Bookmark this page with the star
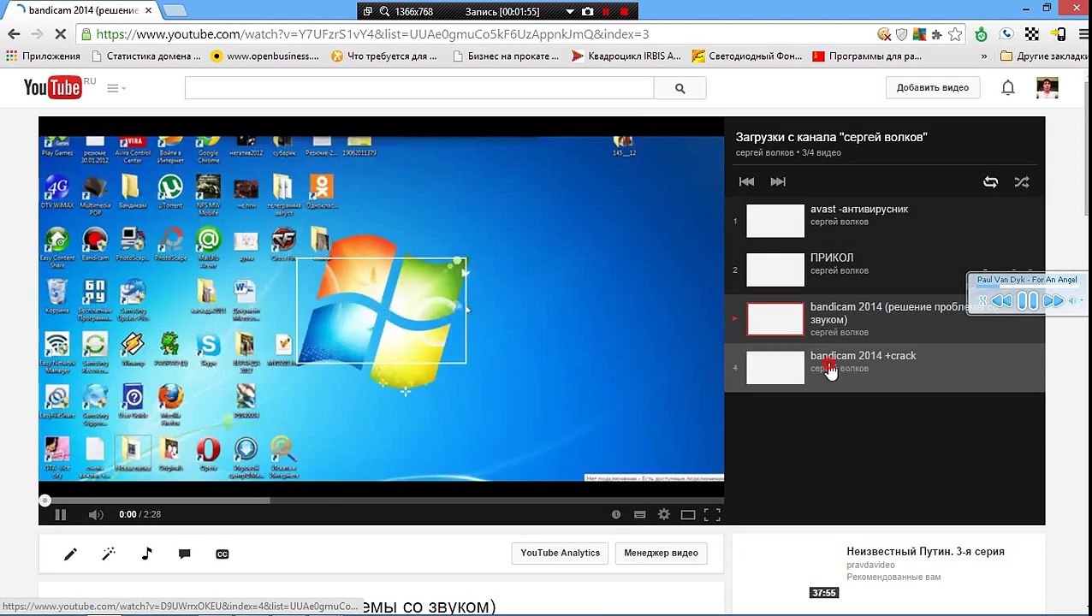1092x616 pixels. pos(955,34)
